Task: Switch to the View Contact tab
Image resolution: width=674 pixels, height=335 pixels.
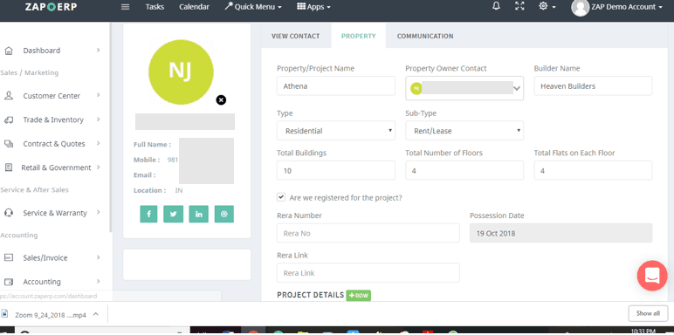Action: pos(296,36)
